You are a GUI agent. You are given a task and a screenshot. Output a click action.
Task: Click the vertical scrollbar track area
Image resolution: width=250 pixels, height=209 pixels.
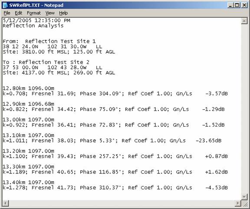244,109
